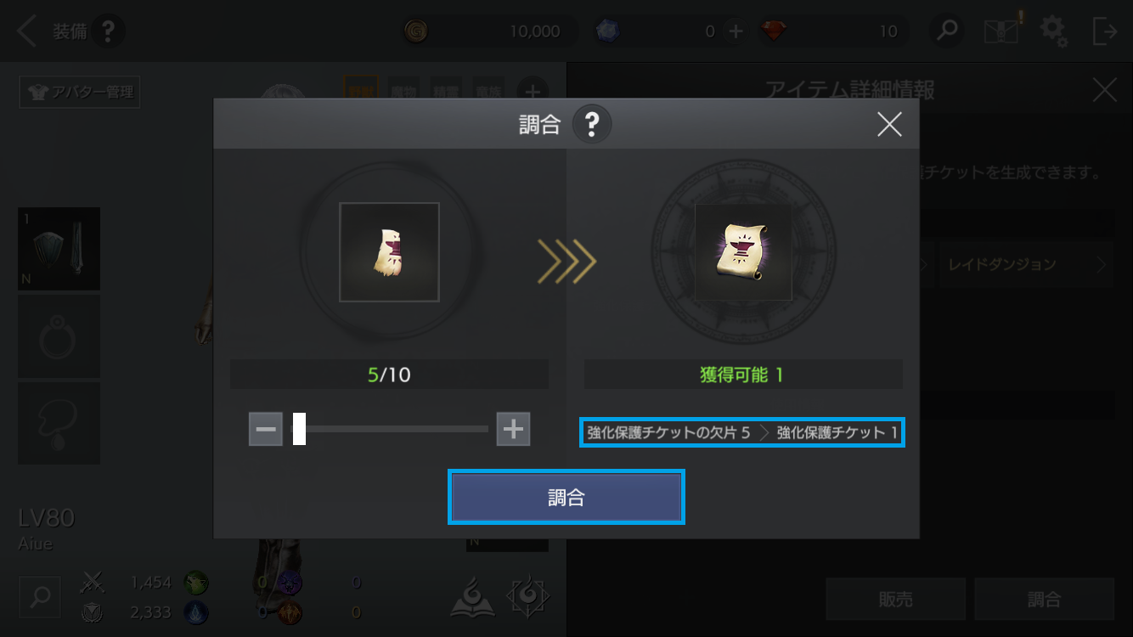This screenshot has width=1133, height=637.
Task: Click the 販売 sell button
Action: [896, 600]
